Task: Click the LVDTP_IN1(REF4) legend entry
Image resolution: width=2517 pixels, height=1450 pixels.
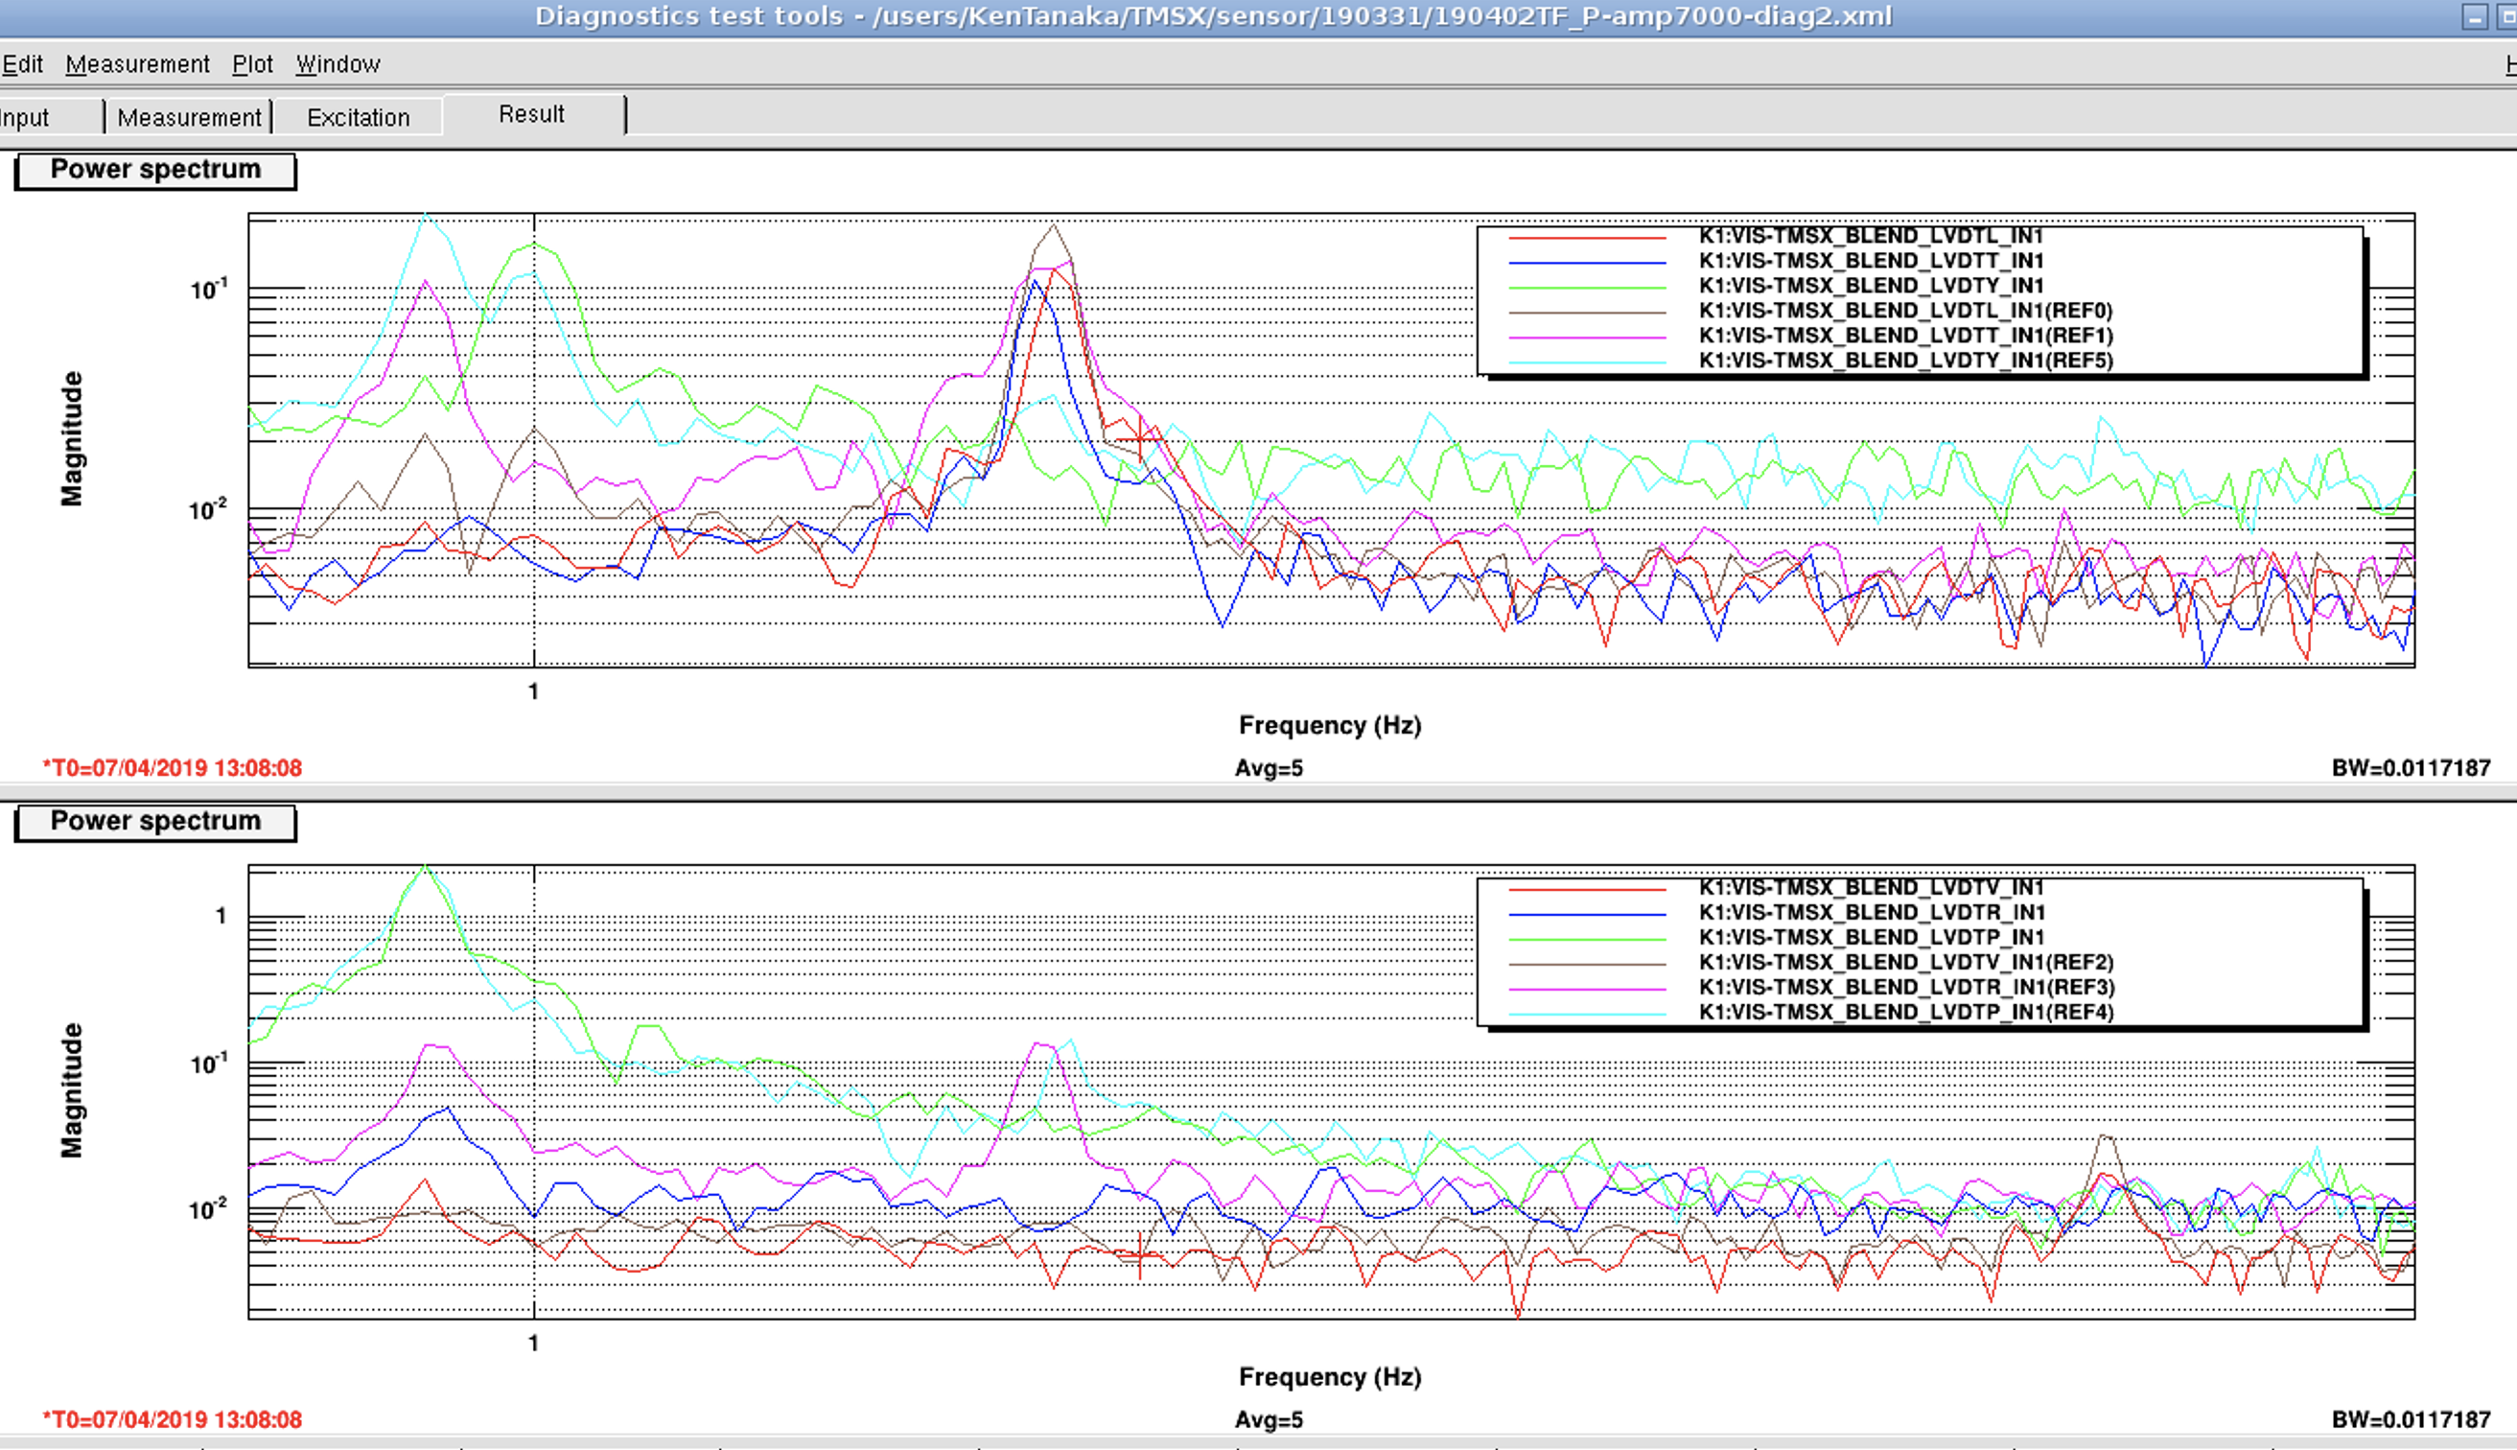Action: pyautogui.click(x=1905, y=1013)
